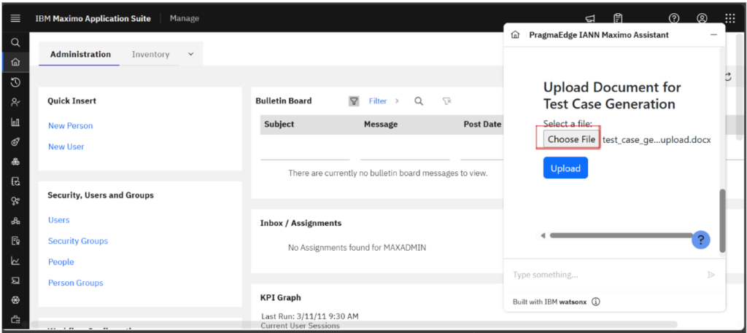Screen dimensions: 747x333
Task: Click the Bulletin Board search magnifier icon
Action: point(419,101)
